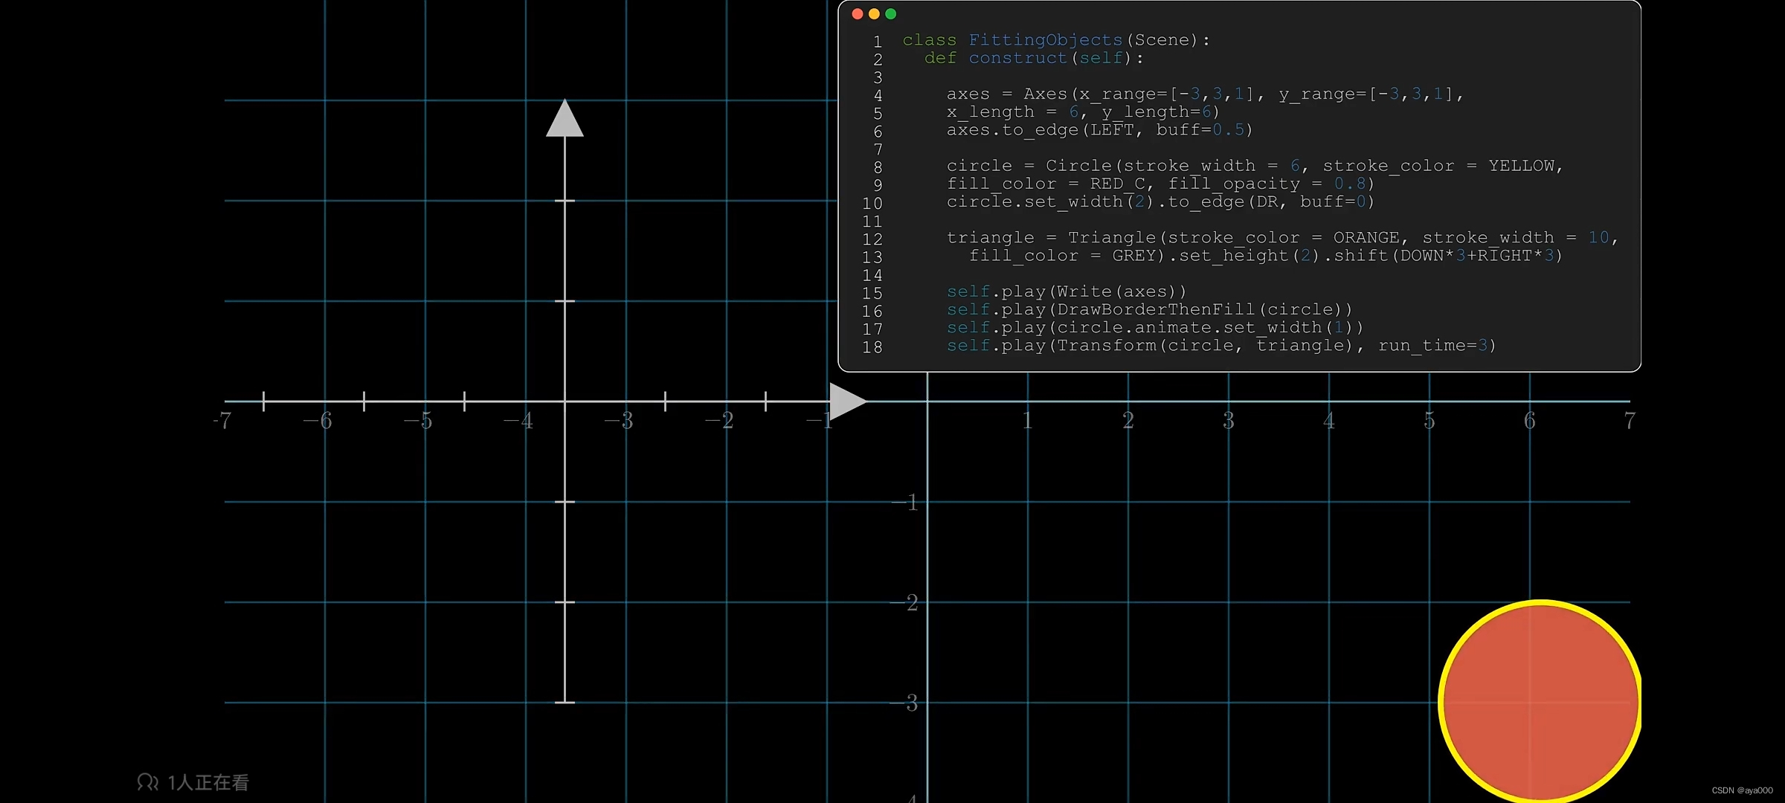Click the −6 label on the grid axis

[318, 421]
